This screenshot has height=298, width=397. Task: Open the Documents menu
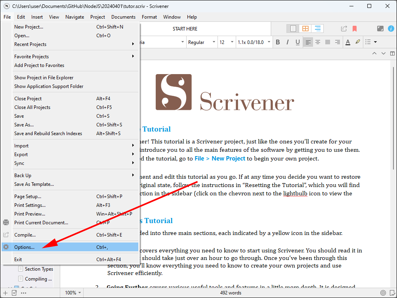(x=123, y=17)
